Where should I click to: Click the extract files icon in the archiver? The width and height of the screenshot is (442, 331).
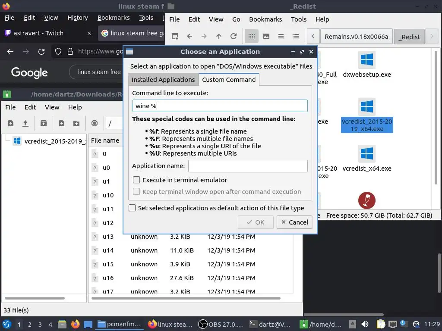(44, 123)
